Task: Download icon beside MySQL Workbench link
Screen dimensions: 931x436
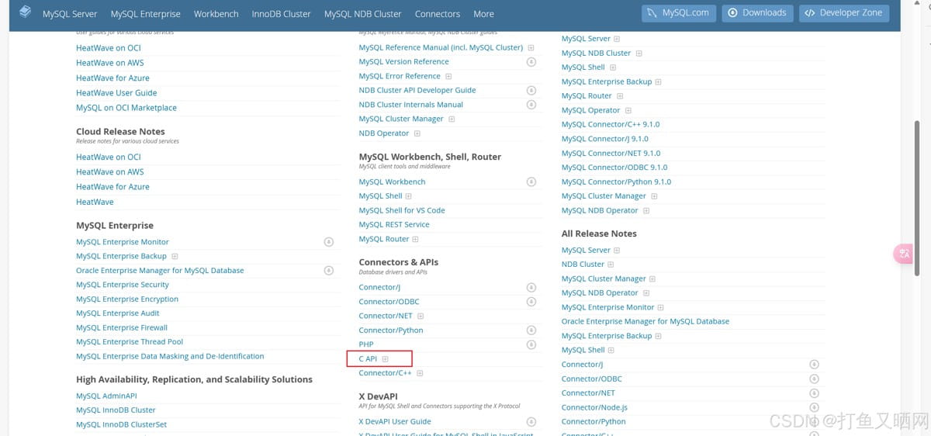Action: coord(531,182)
